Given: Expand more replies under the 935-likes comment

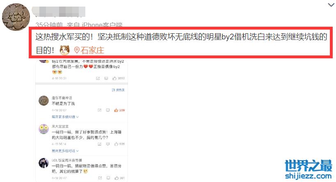Looking at the screenshot, I should [x=65, y=151].
